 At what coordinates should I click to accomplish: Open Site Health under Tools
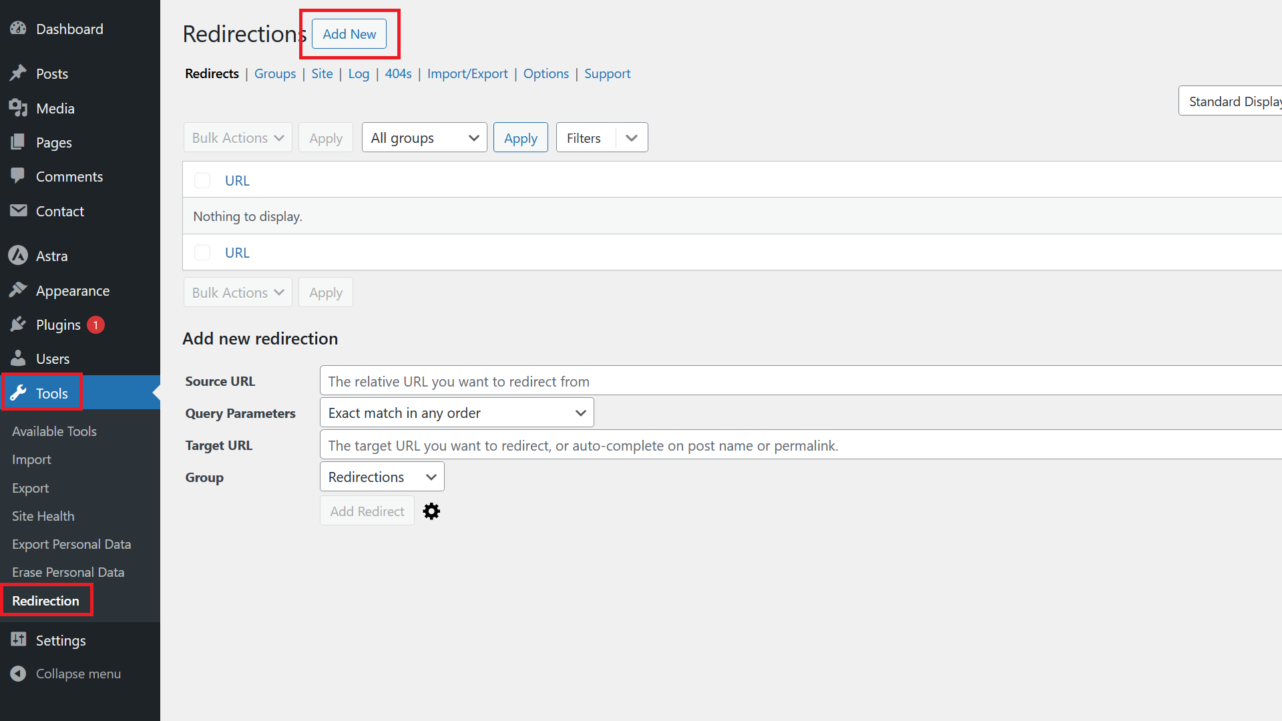coord(43,516)
